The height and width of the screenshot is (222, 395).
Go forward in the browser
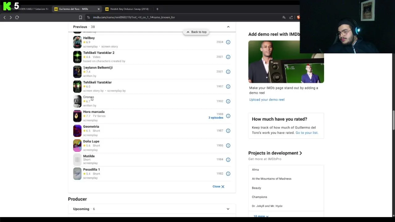10,17
